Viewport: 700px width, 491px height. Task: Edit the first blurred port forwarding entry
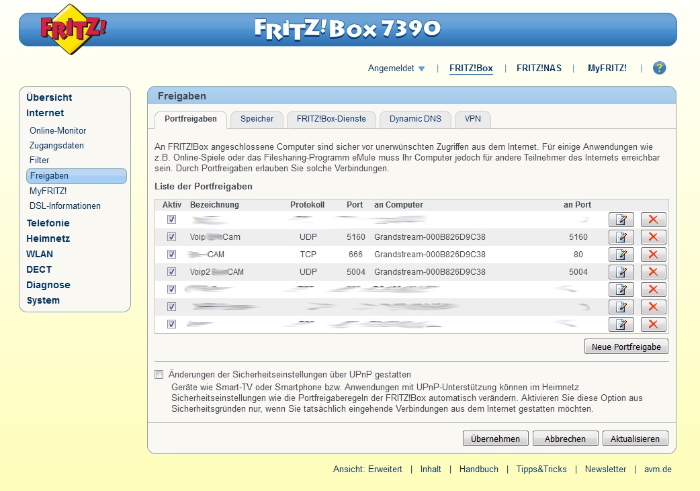coord(621,220)
